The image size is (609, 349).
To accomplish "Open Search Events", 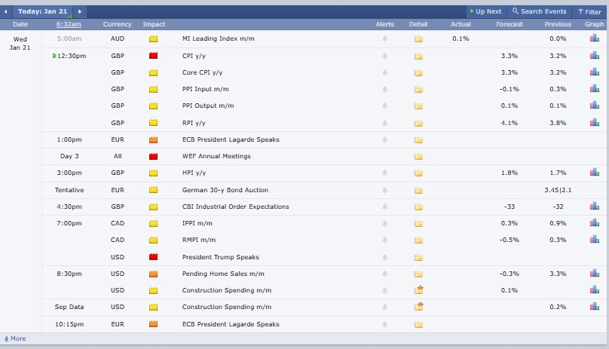I will [539, 12].
